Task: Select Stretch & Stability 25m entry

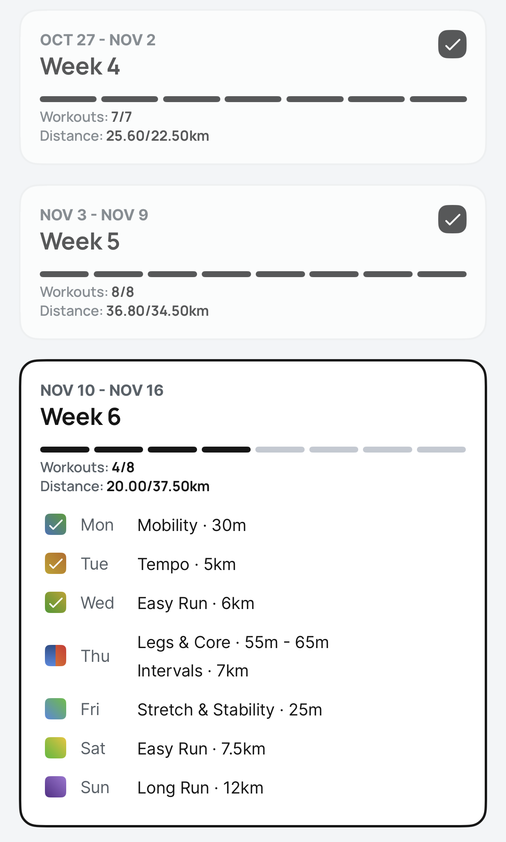Action: 229,710
